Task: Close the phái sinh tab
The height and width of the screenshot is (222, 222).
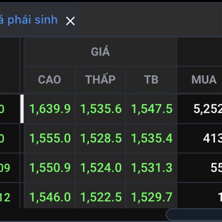Action: [x=70, y=21]
